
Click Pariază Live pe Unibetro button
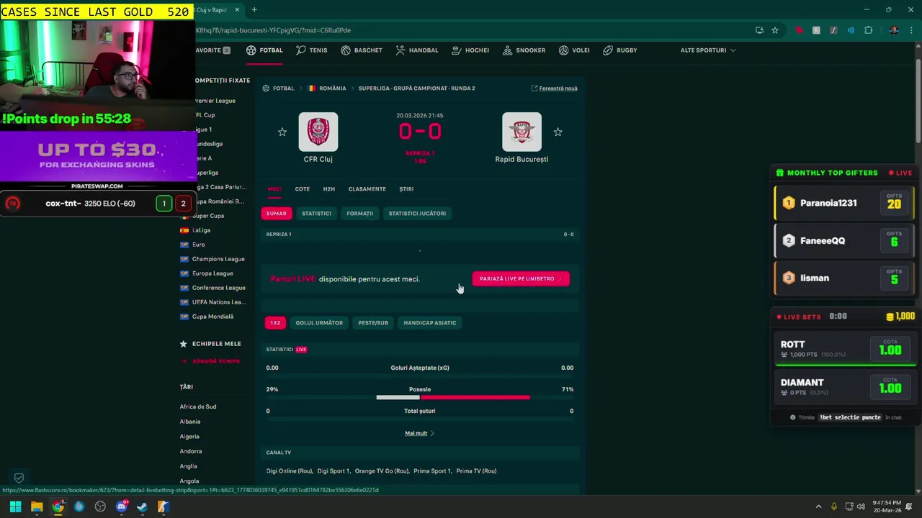pyautogui.click(x=521, y=279)
